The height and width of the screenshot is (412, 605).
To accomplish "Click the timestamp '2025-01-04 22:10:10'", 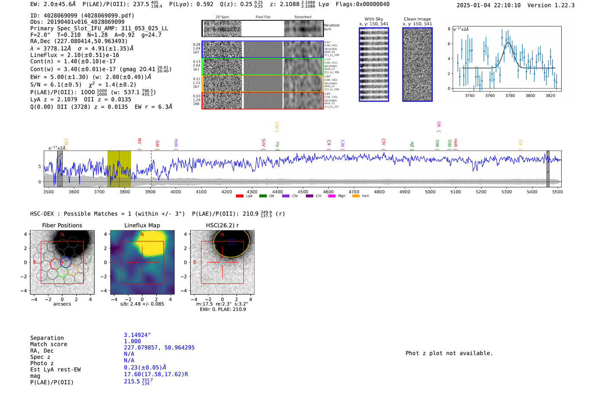I will tap(489, 5).
